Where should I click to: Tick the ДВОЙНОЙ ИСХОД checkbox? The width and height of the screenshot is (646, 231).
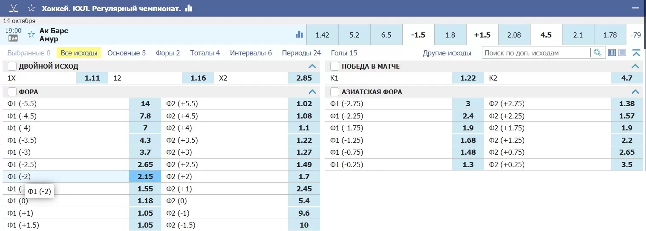pos(12,66)
